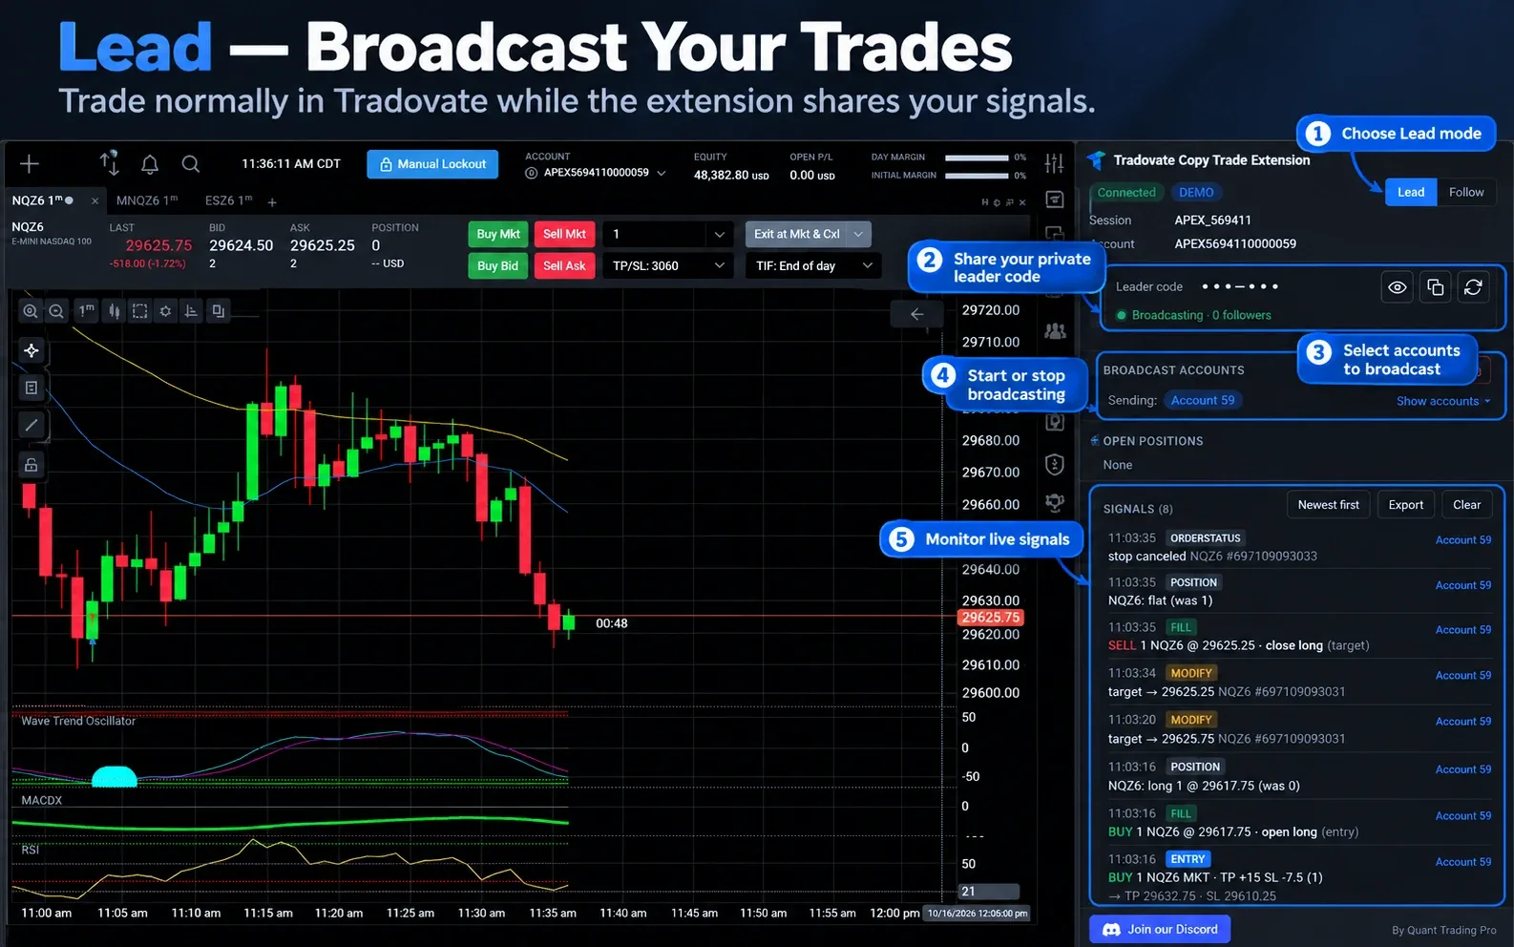Open Join our Discord link
Image resolution: width=1514 pixels, height=947 pixels.
tap(1160, 929)
